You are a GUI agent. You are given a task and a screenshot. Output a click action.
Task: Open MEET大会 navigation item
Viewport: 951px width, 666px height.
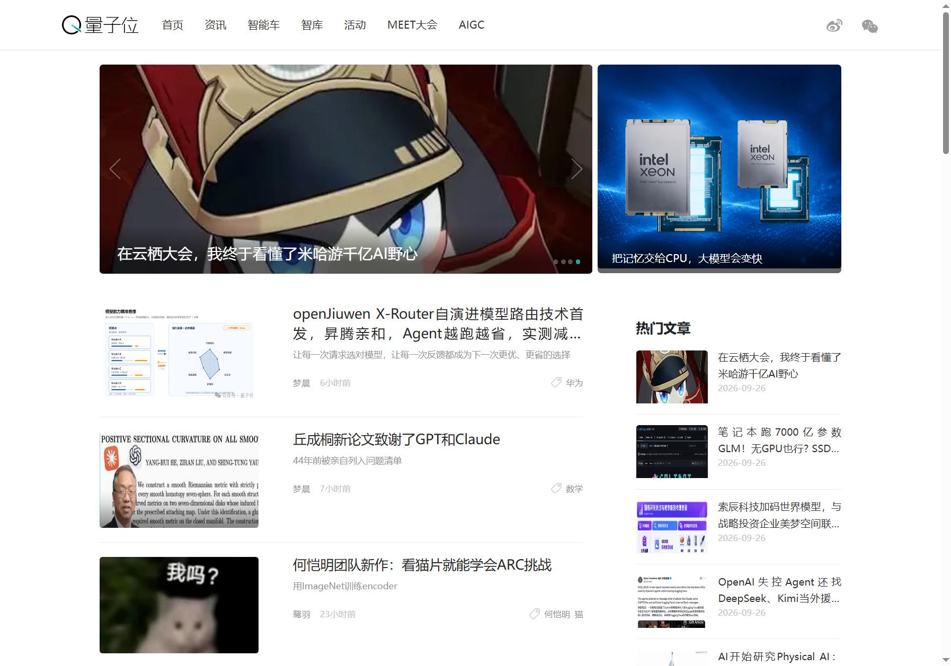(x=412, y=25)
